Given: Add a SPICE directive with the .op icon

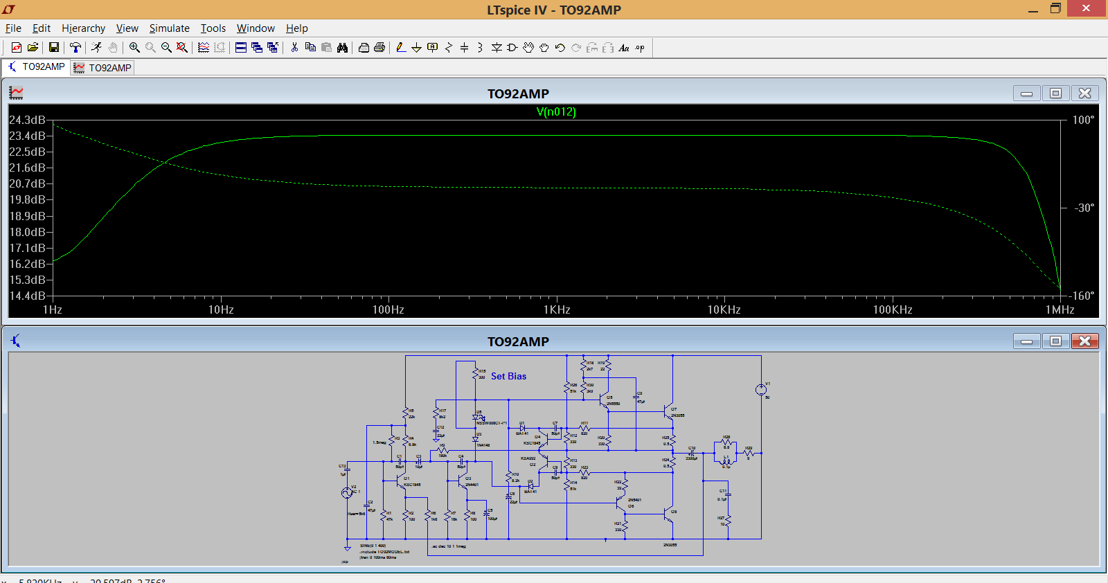Looking at the screenshot, I should tap(640, 48).
